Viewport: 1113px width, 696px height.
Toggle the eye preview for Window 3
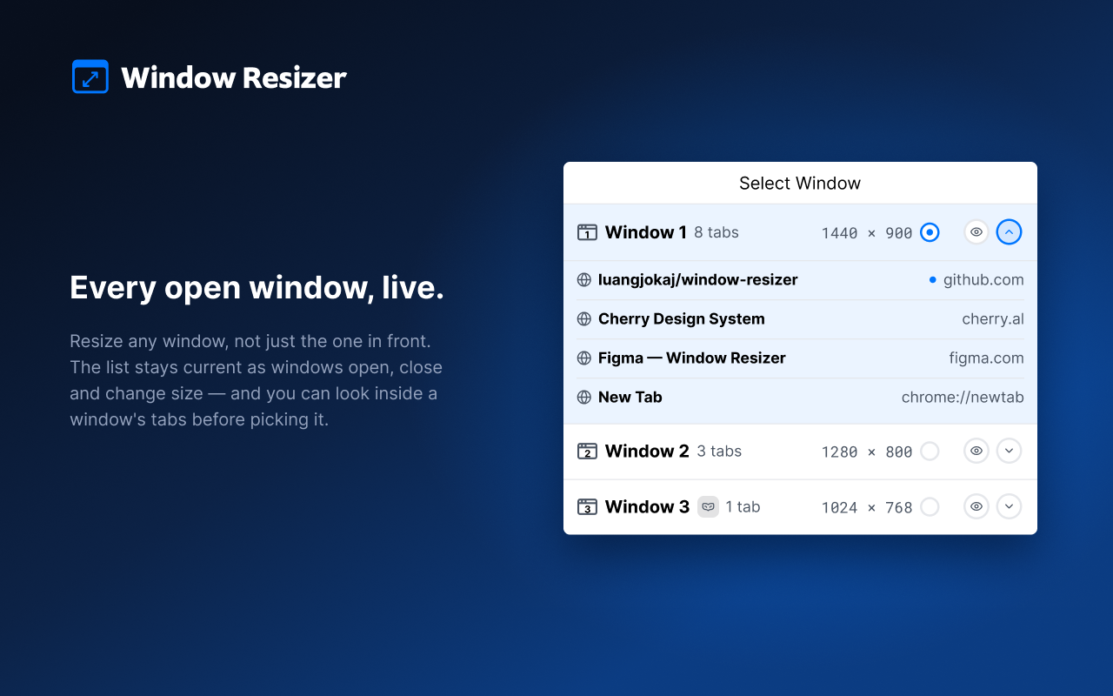coord(976,506)
